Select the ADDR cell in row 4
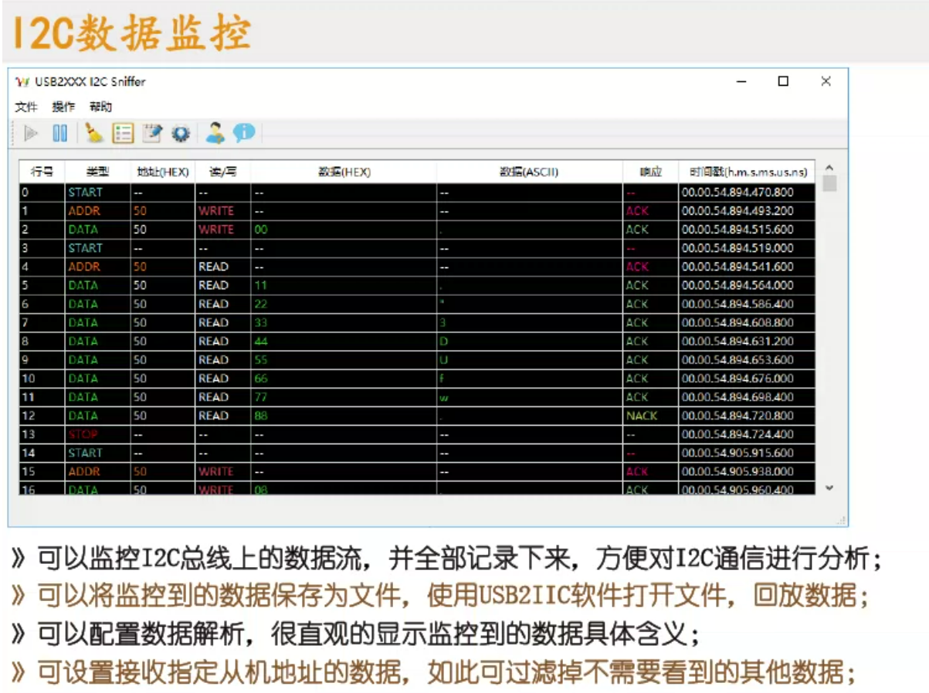Image resolution: width=929 pixels, height=693 pixels. [97, 267]
